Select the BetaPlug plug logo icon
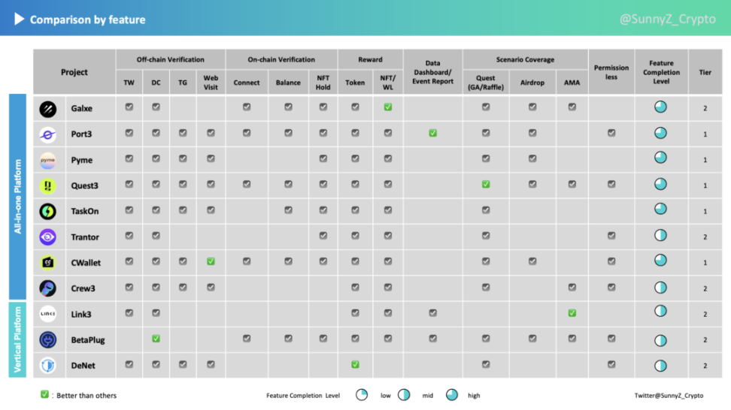The width and height of the screenshot is (731, 410). pos(47,339)
